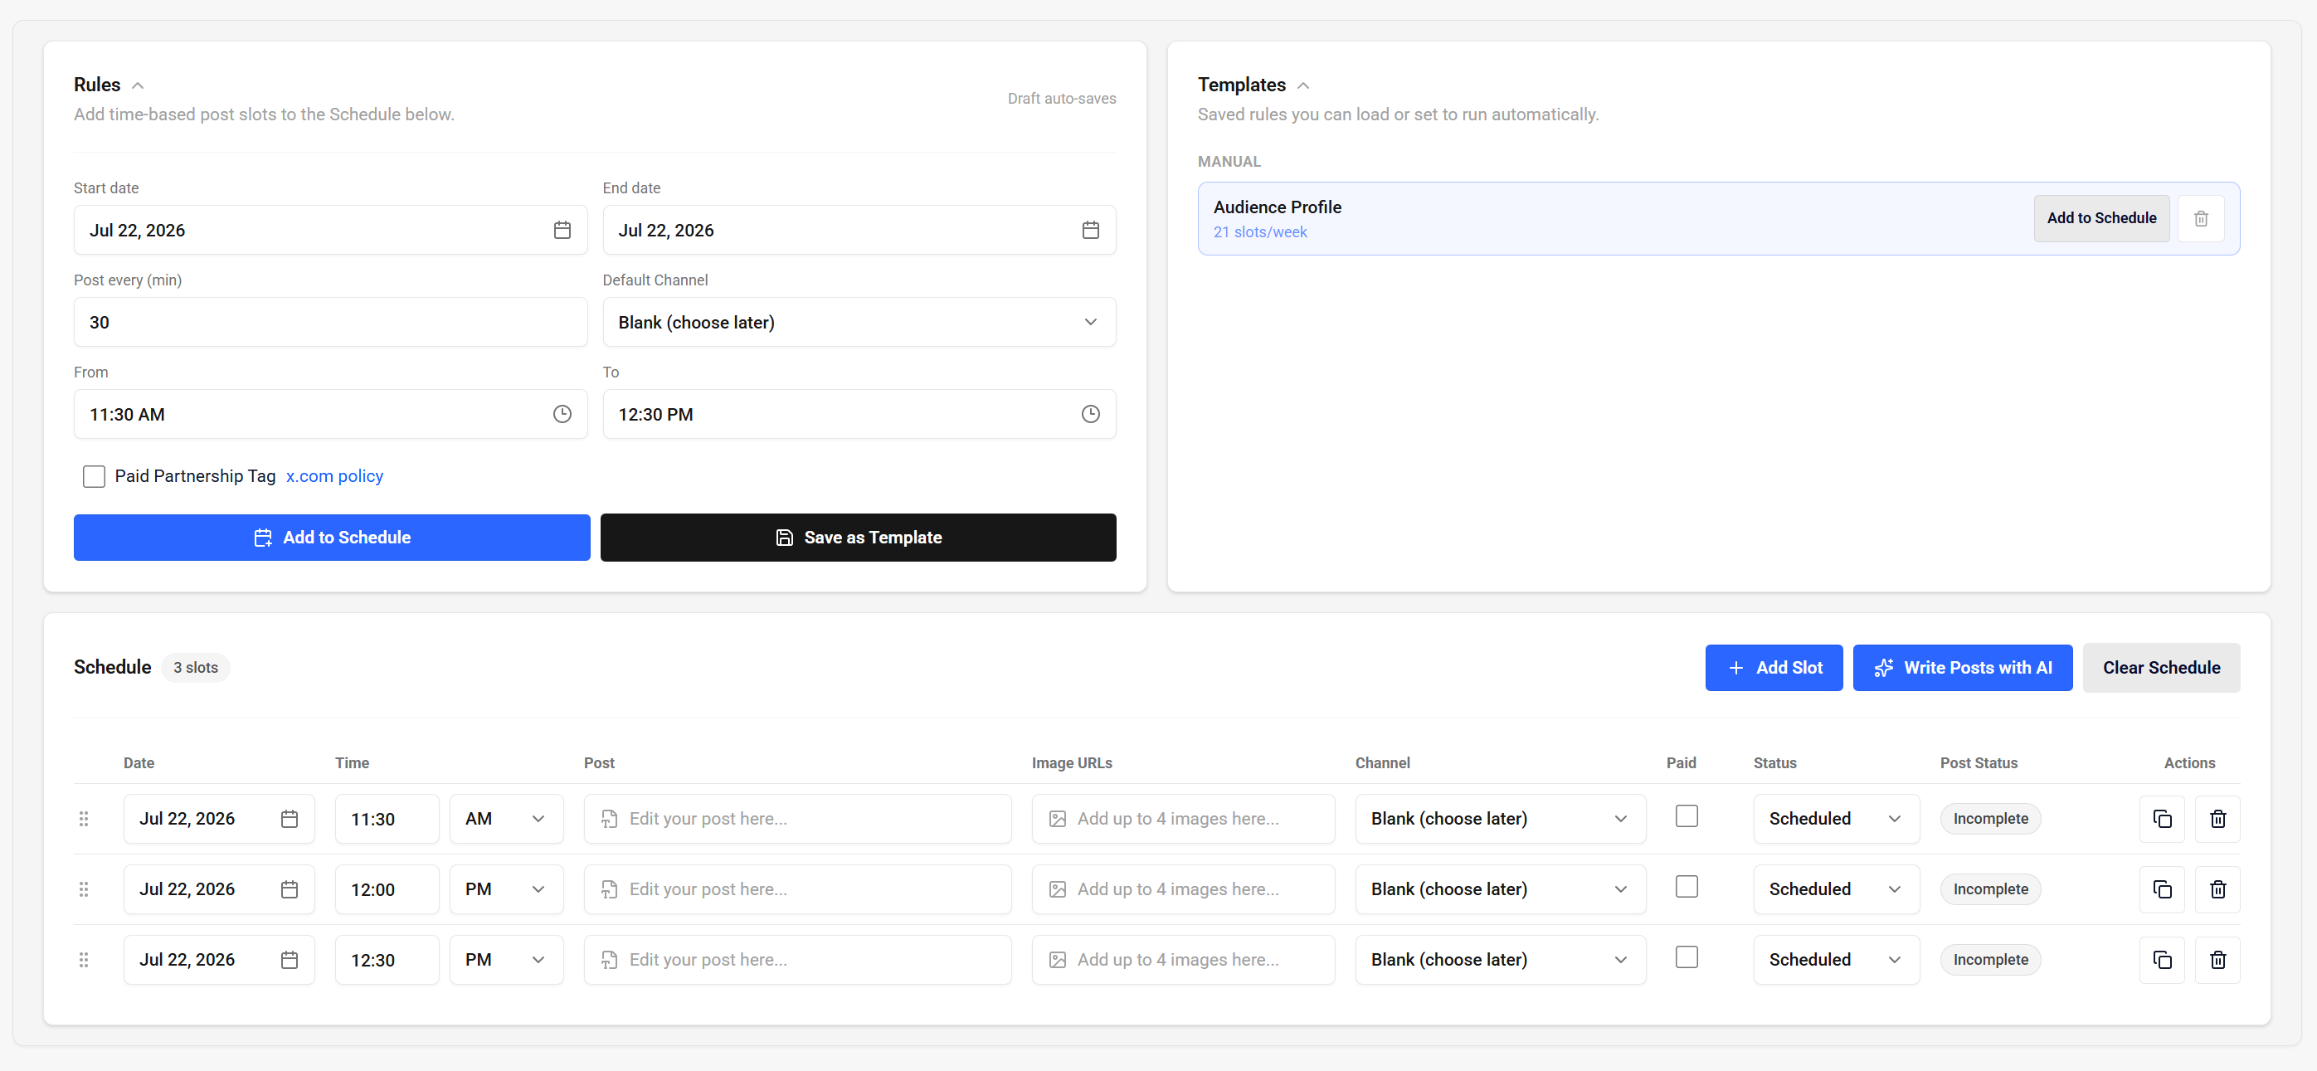
Task: Click the From time field showing 11:30 AM
Action: pyautogui.click(x=330, y=415)
